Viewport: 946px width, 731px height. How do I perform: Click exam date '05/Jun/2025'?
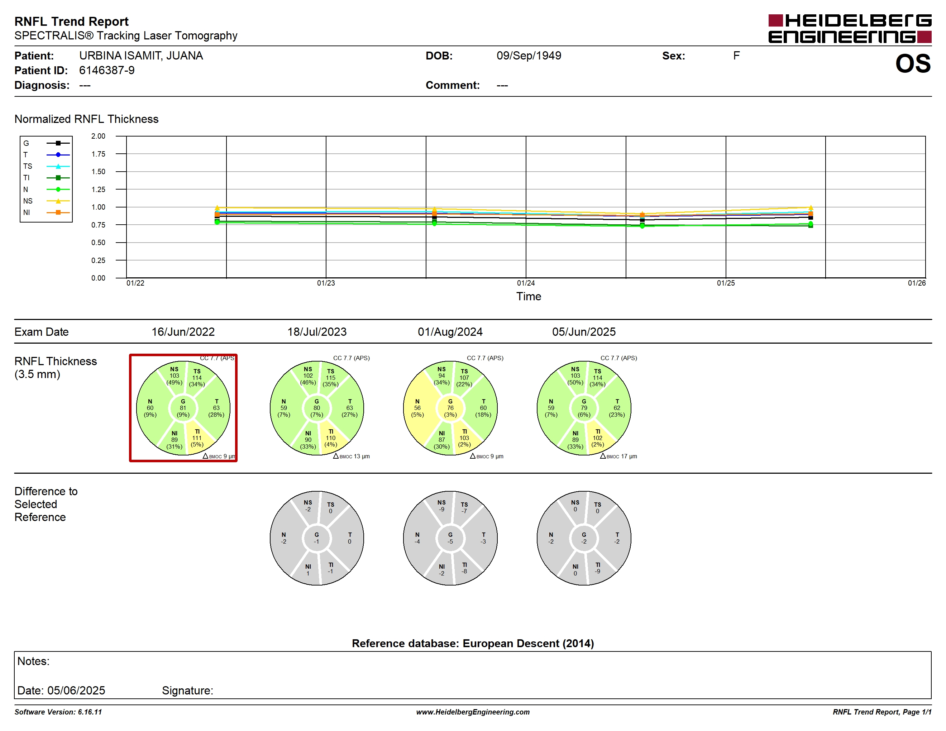[x=583, y=332]
